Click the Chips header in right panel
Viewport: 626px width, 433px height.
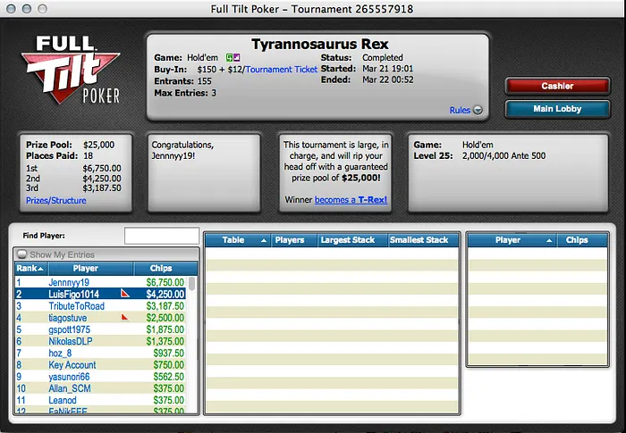point(577,240)
